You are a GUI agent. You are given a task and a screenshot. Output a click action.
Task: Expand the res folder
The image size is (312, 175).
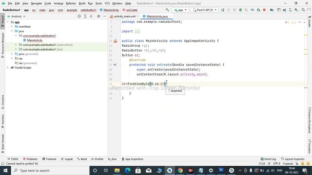point(12,58)
